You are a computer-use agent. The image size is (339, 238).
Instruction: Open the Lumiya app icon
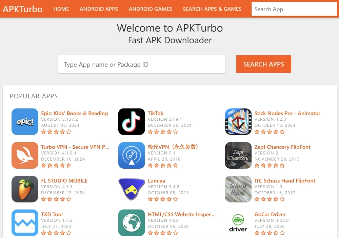(x=131, y=189)
